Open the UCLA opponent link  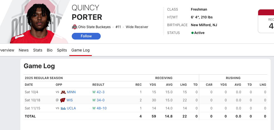coord(71,108)
